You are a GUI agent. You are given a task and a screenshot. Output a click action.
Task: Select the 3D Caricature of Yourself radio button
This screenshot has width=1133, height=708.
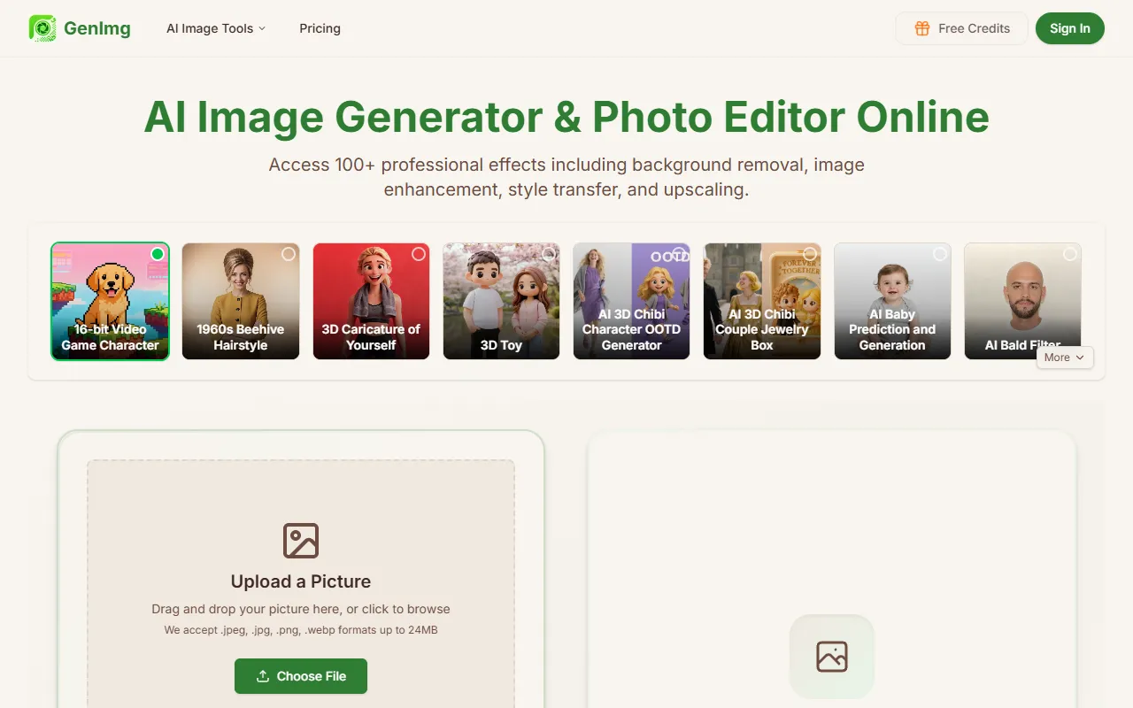419,254
